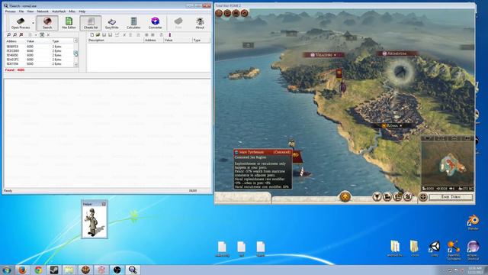The image size is (488, 275).
Task: Click the Address column header in the search results
Action: pyautogui.click(x=15, y=41)
